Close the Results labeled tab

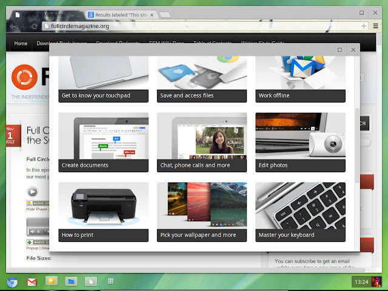[x=152, y=15]
